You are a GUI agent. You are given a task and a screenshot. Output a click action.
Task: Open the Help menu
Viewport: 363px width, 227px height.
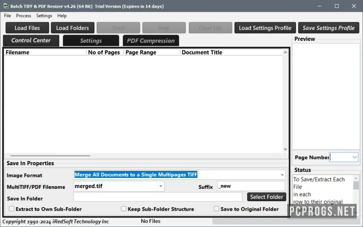tap(62, 16)
